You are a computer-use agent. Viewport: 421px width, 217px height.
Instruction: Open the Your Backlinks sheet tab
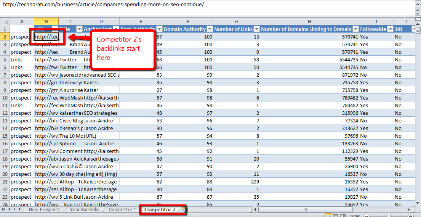tap(85, 210)
